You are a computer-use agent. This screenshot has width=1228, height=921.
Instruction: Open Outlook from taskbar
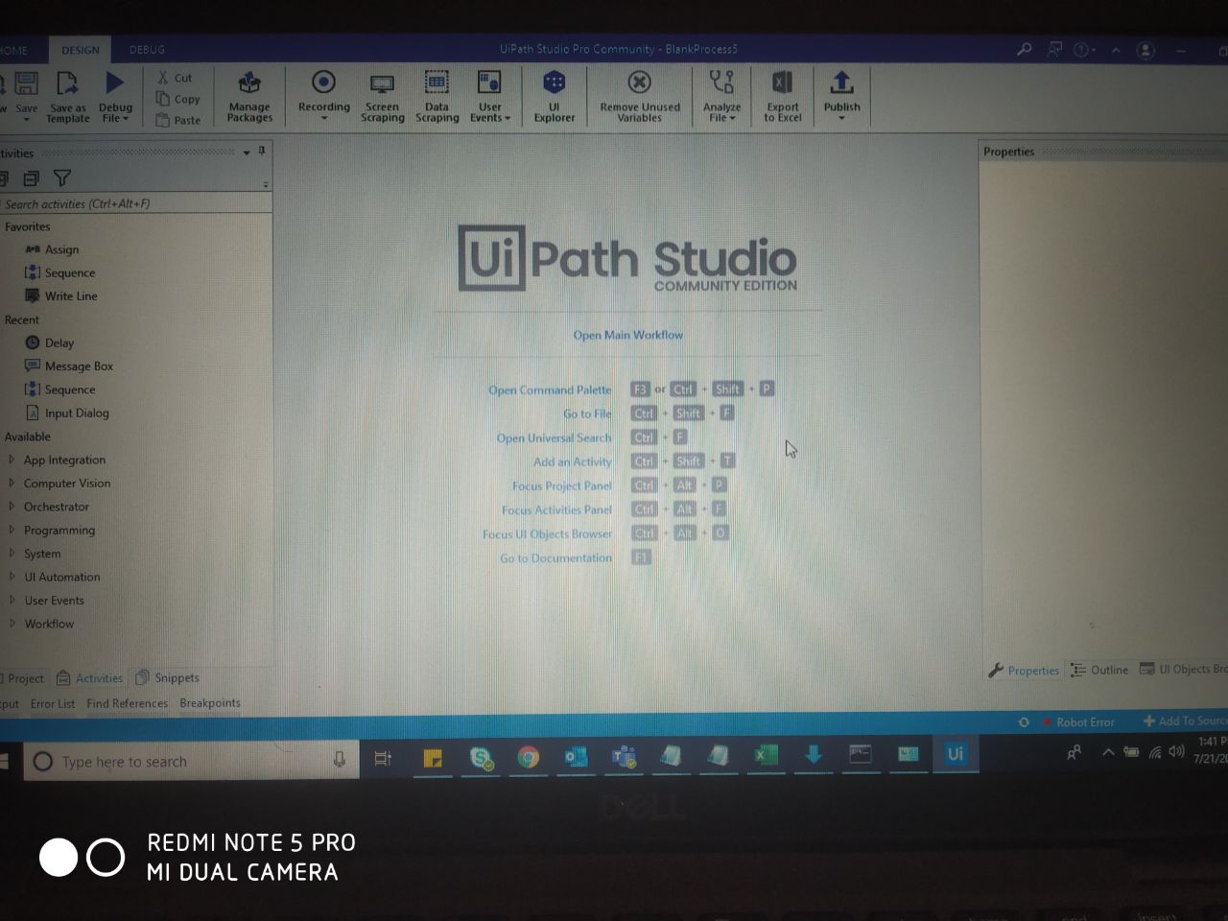click(x=576, y=757)
